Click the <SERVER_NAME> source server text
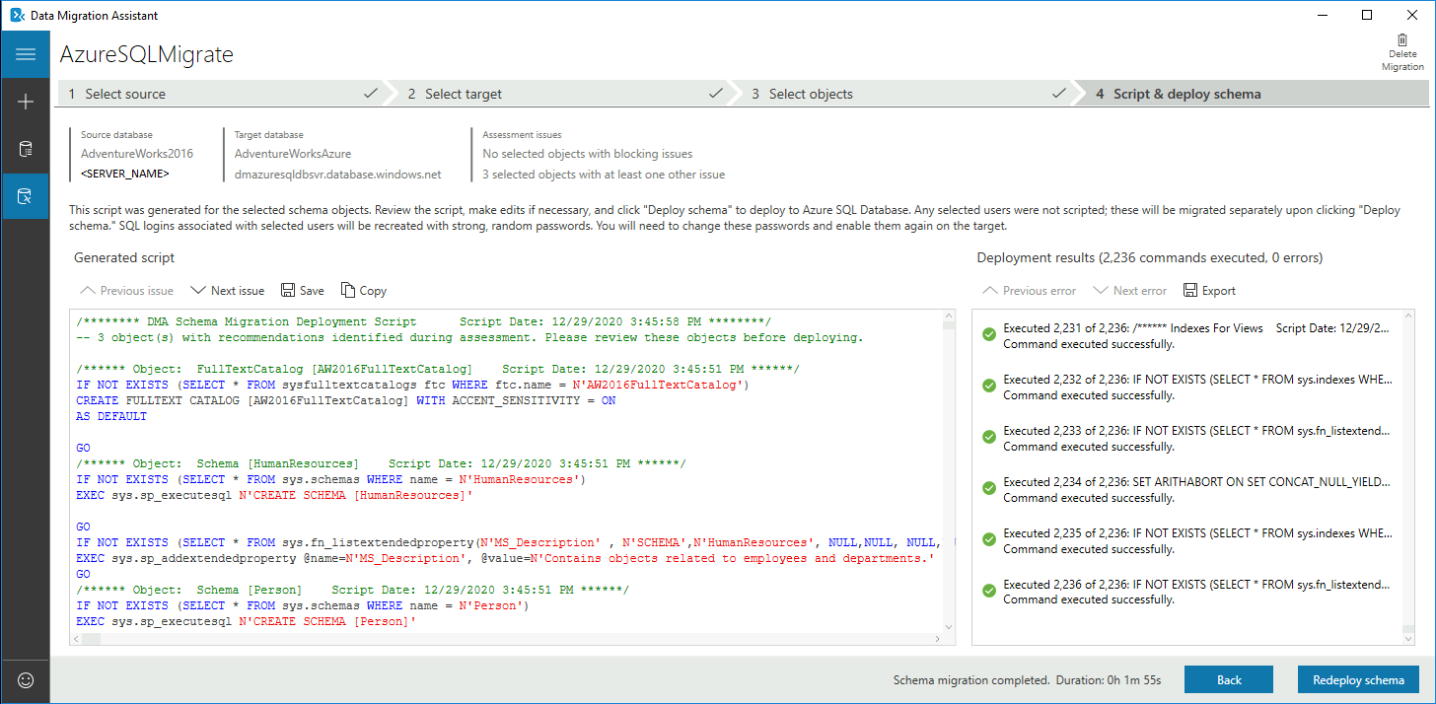The height and width of the screenshot is (704, 1436). 125,175
